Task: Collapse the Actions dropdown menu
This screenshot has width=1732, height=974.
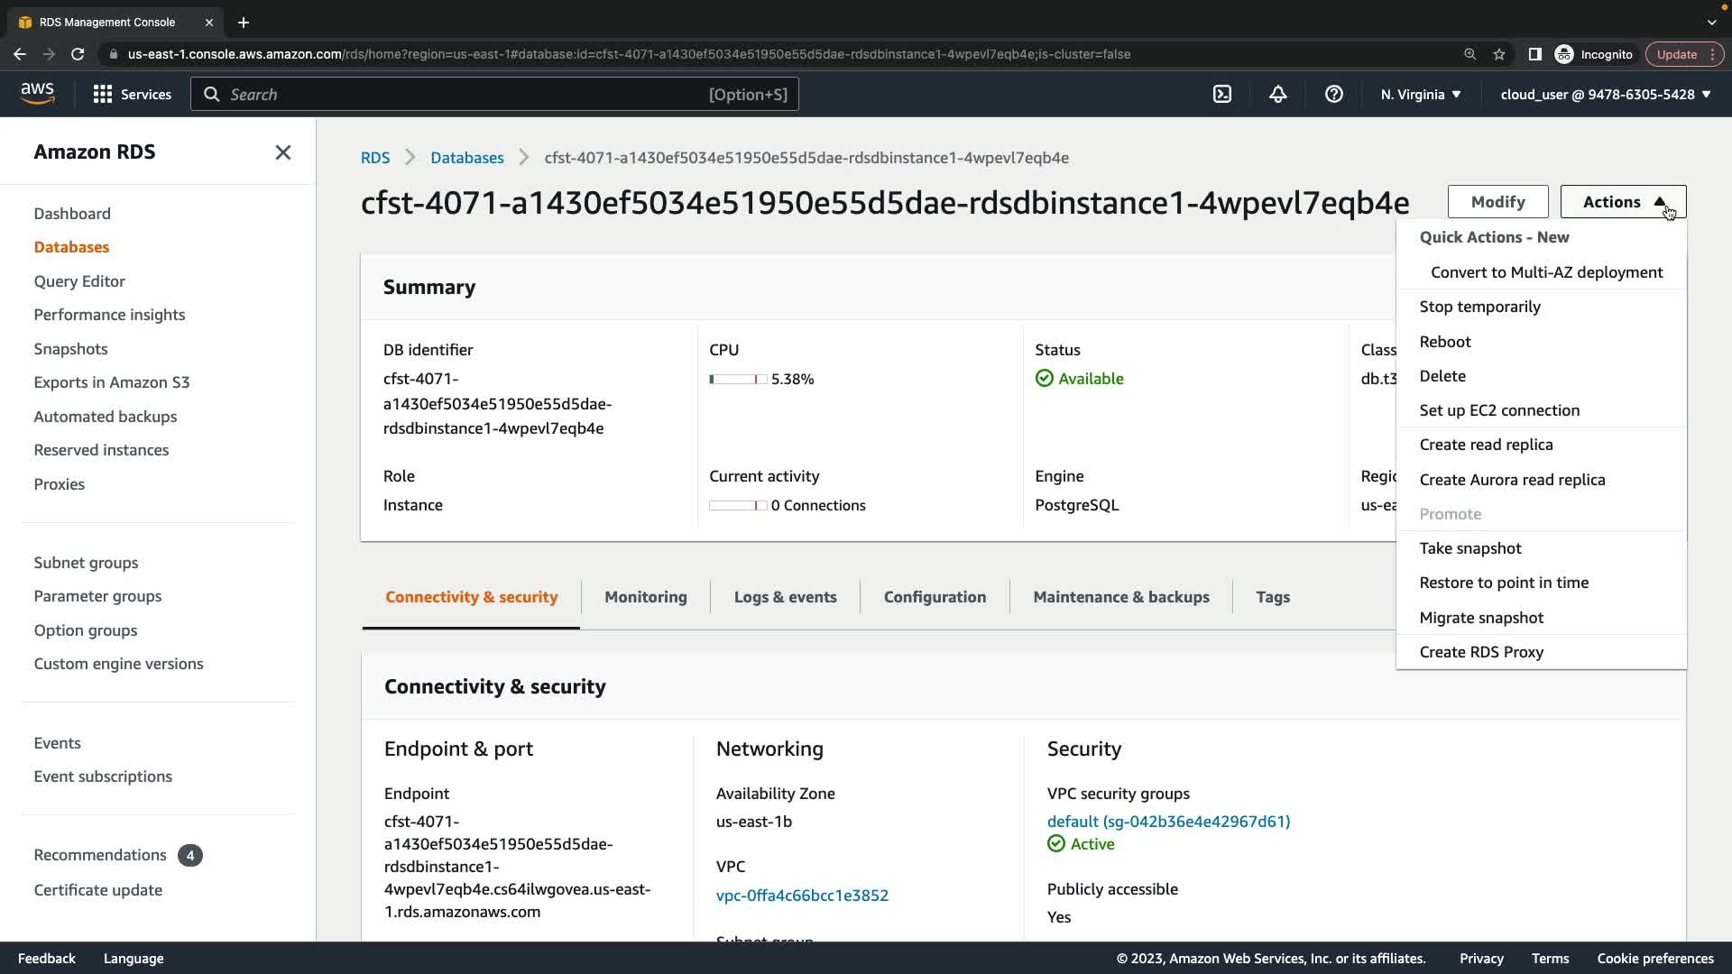Action: click(1623, 202)
